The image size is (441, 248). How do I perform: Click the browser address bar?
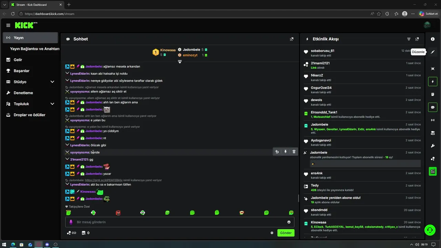tap(193, 14)
